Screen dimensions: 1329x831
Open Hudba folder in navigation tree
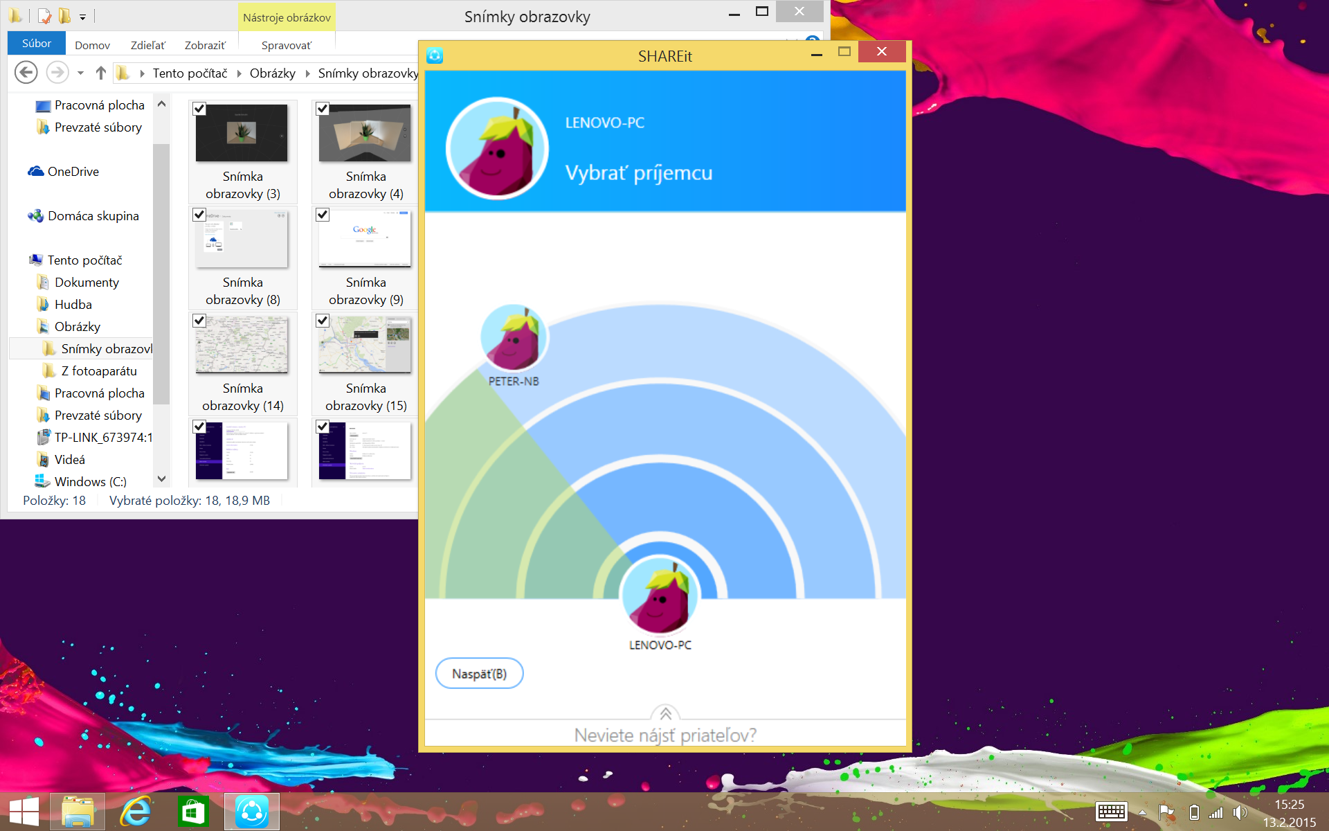pyautogui.click(x=64, y=305)
